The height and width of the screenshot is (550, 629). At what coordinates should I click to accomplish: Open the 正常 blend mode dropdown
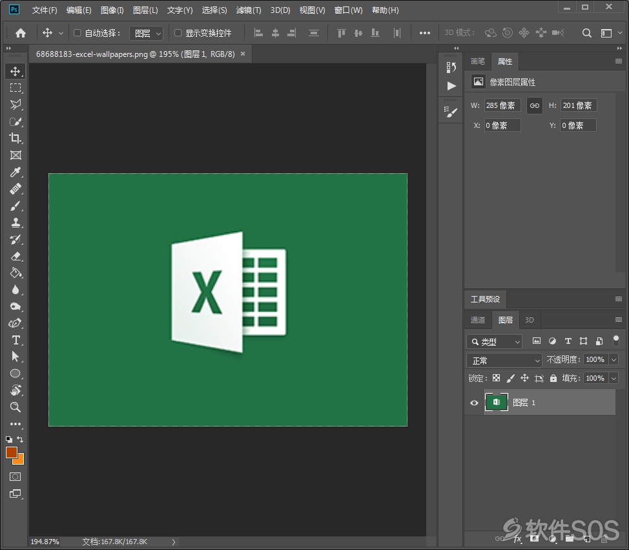tap(504, 360)
